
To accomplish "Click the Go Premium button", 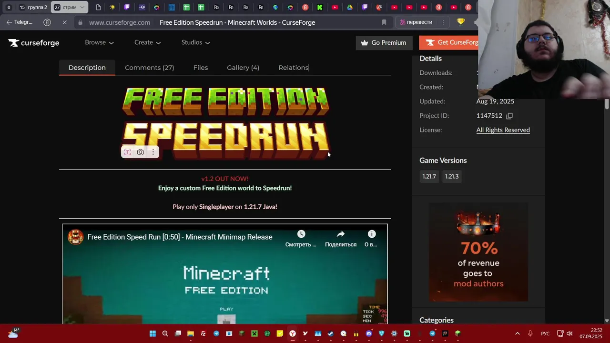I will coord(384,42).
